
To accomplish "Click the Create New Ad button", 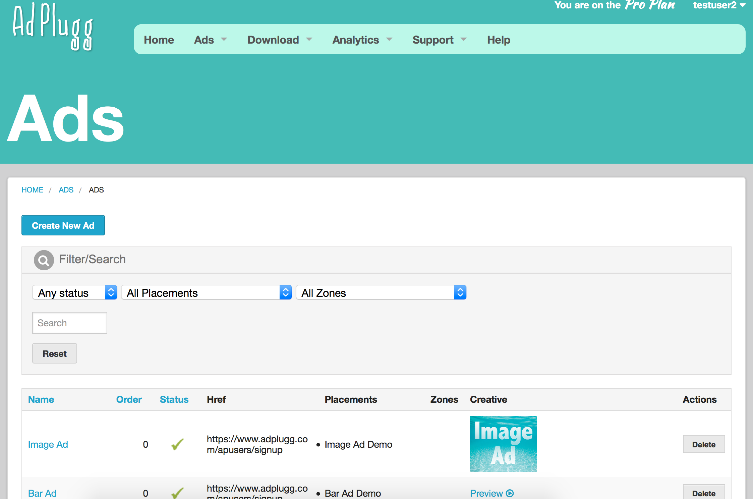I will [x=63, y=225].
